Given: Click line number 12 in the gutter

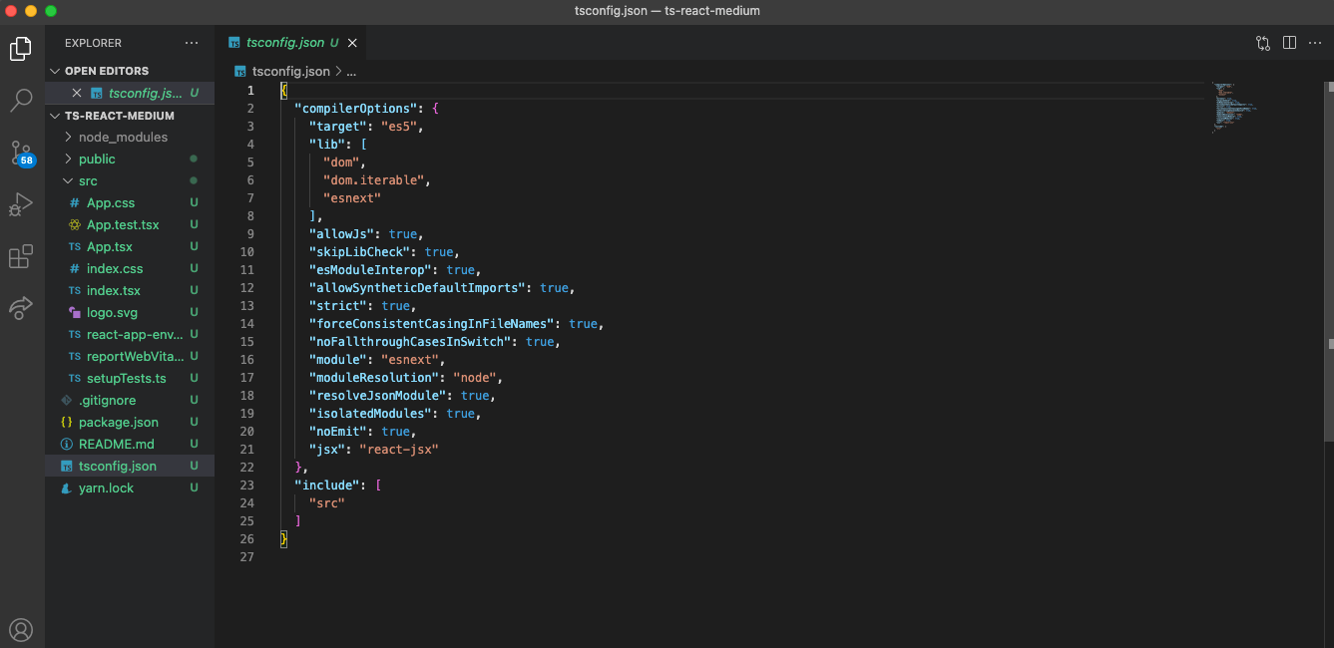Looking at the screenshot, I should (x=247, y=287).
